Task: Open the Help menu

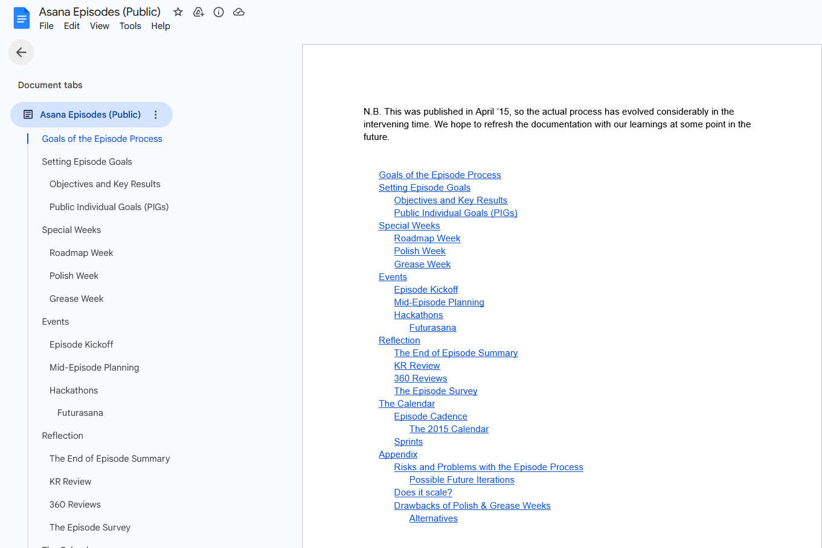Action: pos(161,26)
